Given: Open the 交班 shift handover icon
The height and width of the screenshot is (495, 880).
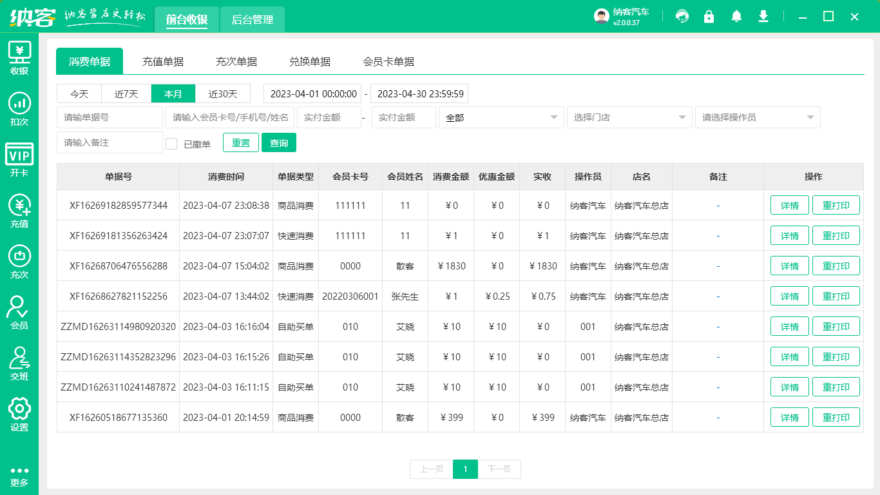Looking at the screenshot, I should tap(19, 364).
